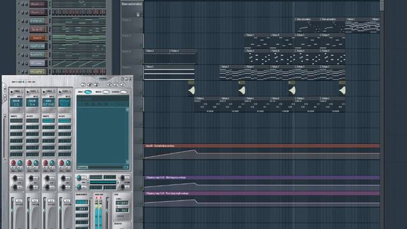Click the arrow icon at the first strip's header
The width and height of the screenshot is (407, 229).
12,92
